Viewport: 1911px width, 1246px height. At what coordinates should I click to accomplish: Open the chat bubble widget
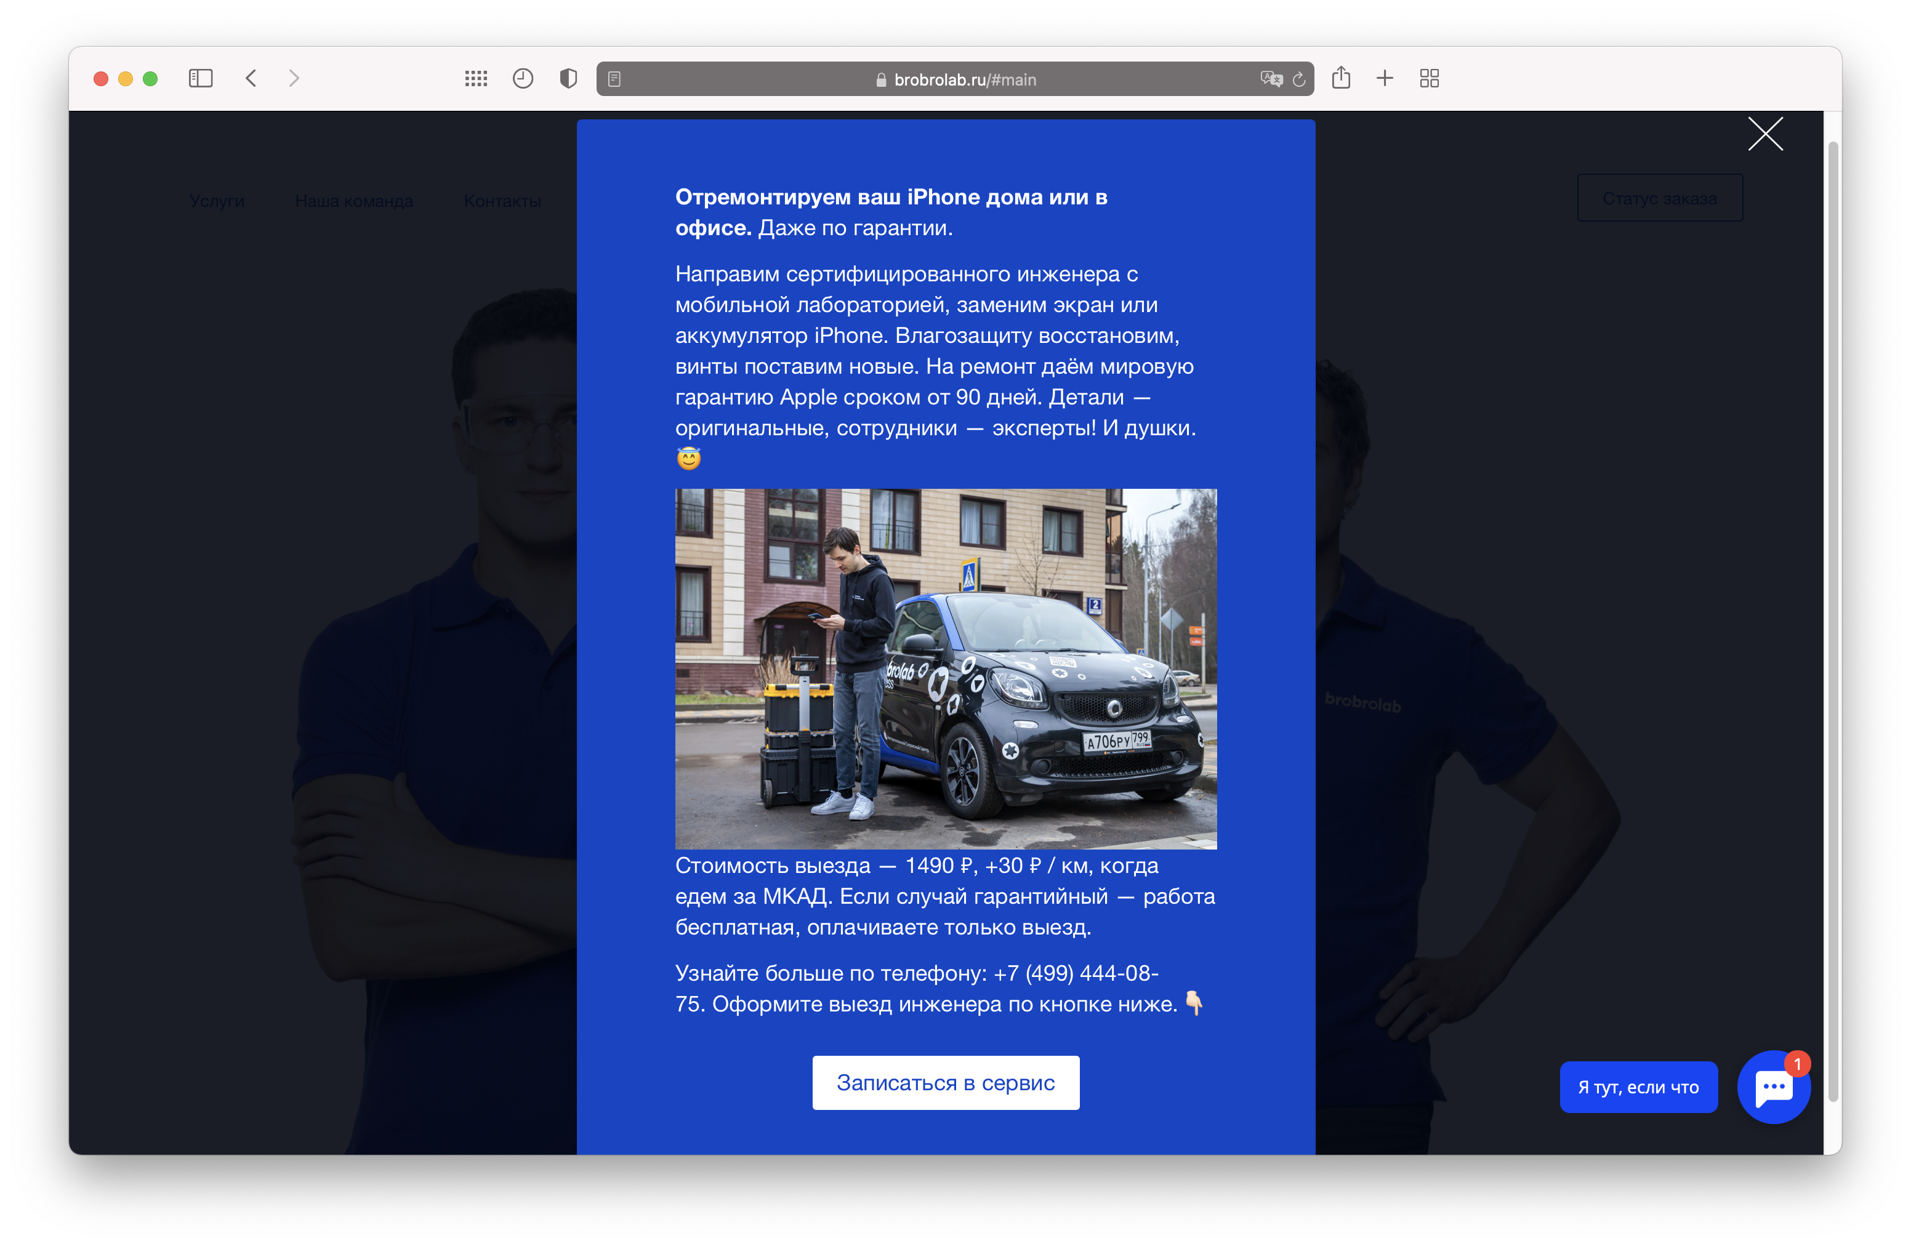pyautogui.click(x=1773, y=1087)
